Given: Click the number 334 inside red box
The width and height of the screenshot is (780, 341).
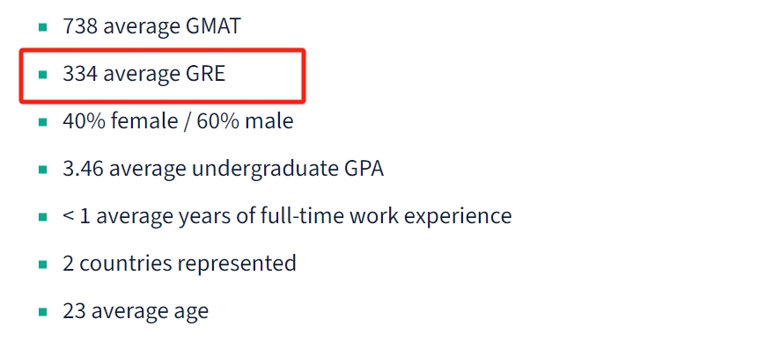Looking at the screenshot, I should 80,74.
